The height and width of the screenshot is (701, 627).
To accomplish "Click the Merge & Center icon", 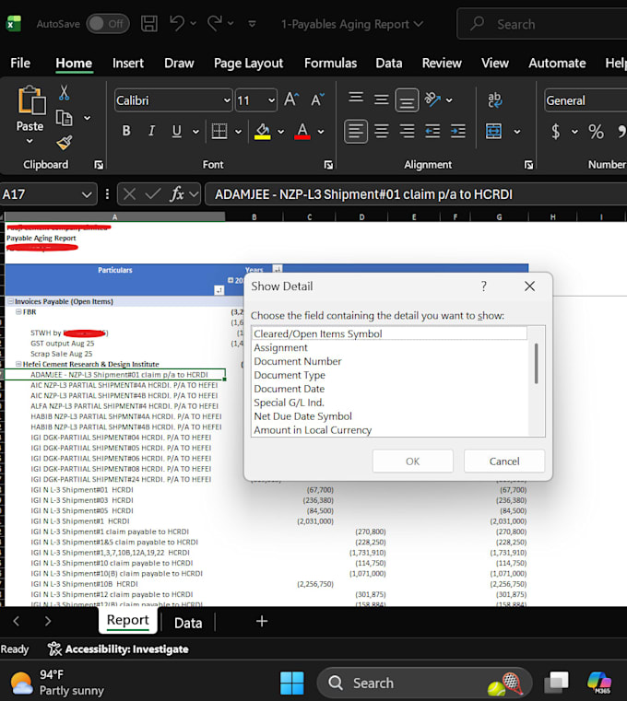I will click(x=493, y=132).
